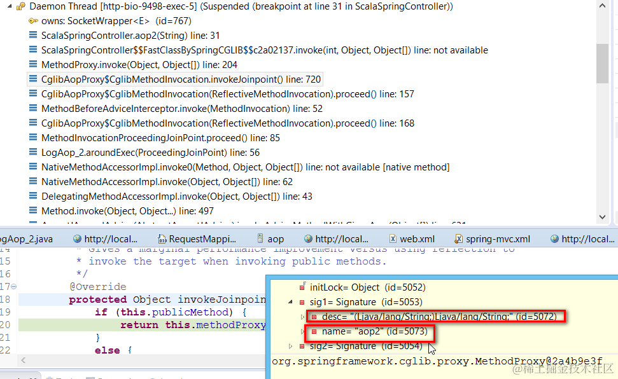
Task: Click the field icon beside initLock
Action: point(302,287)
